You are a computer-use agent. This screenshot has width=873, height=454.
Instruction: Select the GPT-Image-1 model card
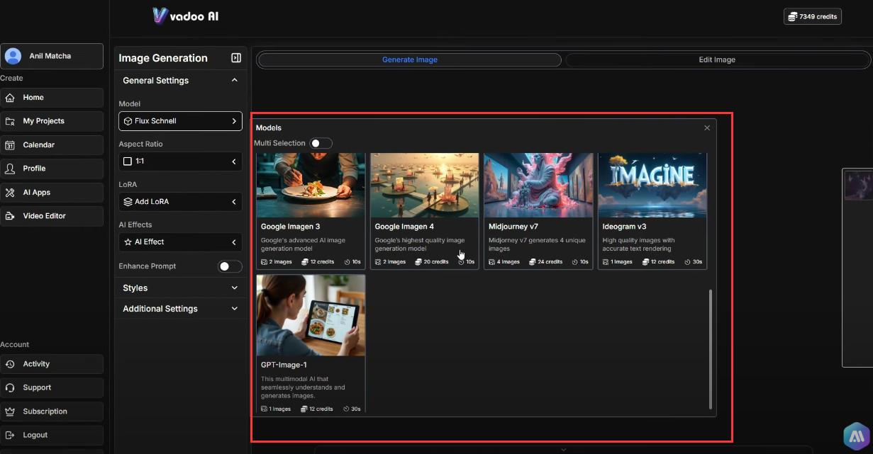pyautogui.click(x=311, y=344)
